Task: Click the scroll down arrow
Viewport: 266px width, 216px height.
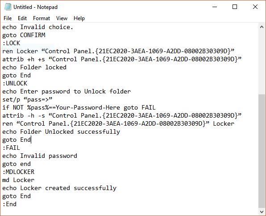Action: coord(262,212)
